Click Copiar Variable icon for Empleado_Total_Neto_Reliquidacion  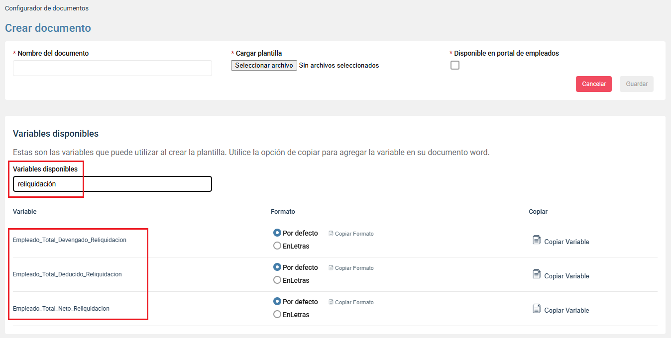tap(536, 309)
